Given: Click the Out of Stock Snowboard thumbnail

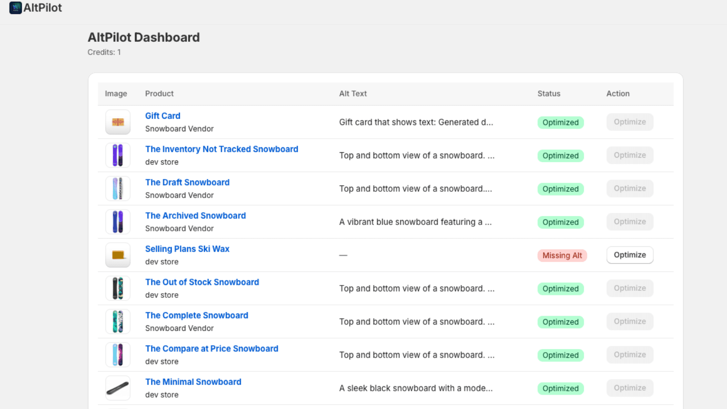Looking at the screenshot, I should point(118,288).
